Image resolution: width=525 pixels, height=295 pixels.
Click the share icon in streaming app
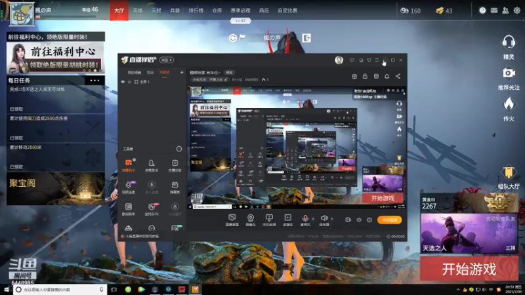pyautogui.click(x=398, y=76)
